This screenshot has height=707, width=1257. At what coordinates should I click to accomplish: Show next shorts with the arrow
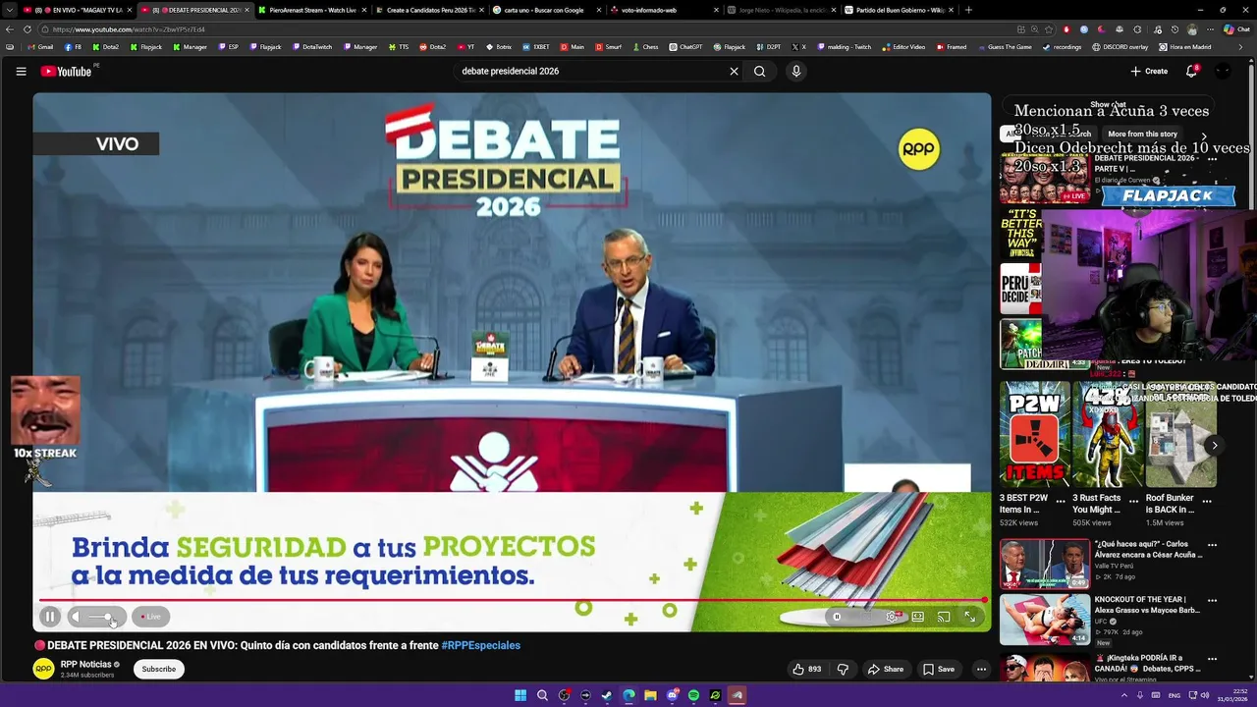(1215, 446)
